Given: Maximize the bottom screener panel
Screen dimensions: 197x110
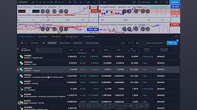Looking at the screenshot, I should click(177, 37).
